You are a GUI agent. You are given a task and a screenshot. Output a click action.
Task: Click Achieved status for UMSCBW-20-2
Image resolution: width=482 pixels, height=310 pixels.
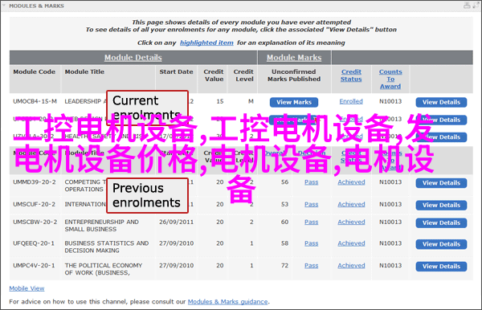pyautogui.click(x=351, y=222)
